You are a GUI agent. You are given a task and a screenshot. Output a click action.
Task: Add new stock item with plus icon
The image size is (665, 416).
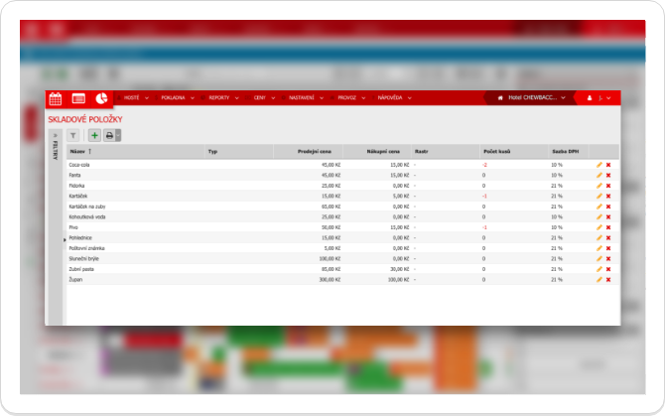click(x=94, y=135)
